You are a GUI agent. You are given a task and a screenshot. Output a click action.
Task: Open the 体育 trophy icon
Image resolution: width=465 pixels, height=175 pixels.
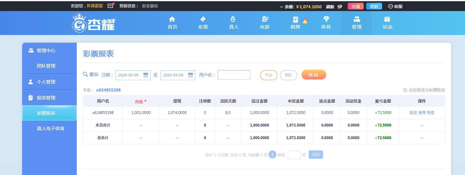(326, 19)
